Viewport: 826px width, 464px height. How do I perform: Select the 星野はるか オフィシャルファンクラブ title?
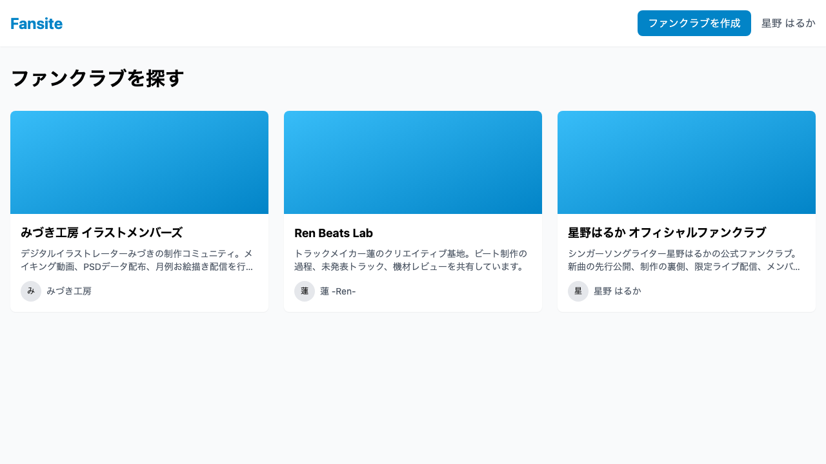(x=667, y=233)
